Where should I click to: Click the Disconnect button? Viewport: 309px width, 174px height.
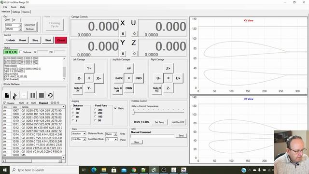(30, 25)
